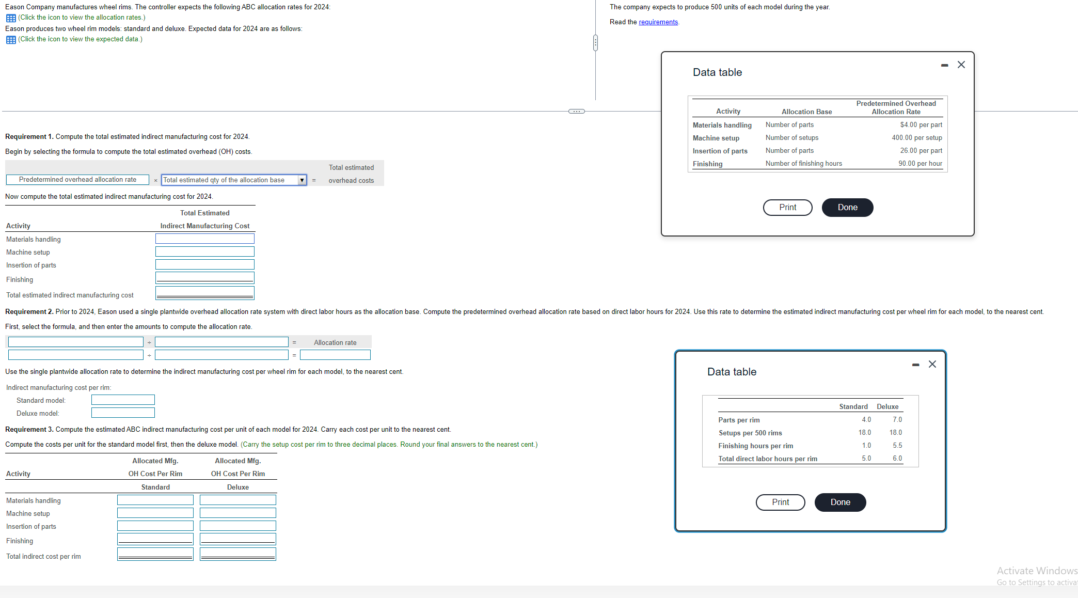Open second Requirement 2 formula dropdown
The image size is (1078, 598).
[x=221, y=342]
